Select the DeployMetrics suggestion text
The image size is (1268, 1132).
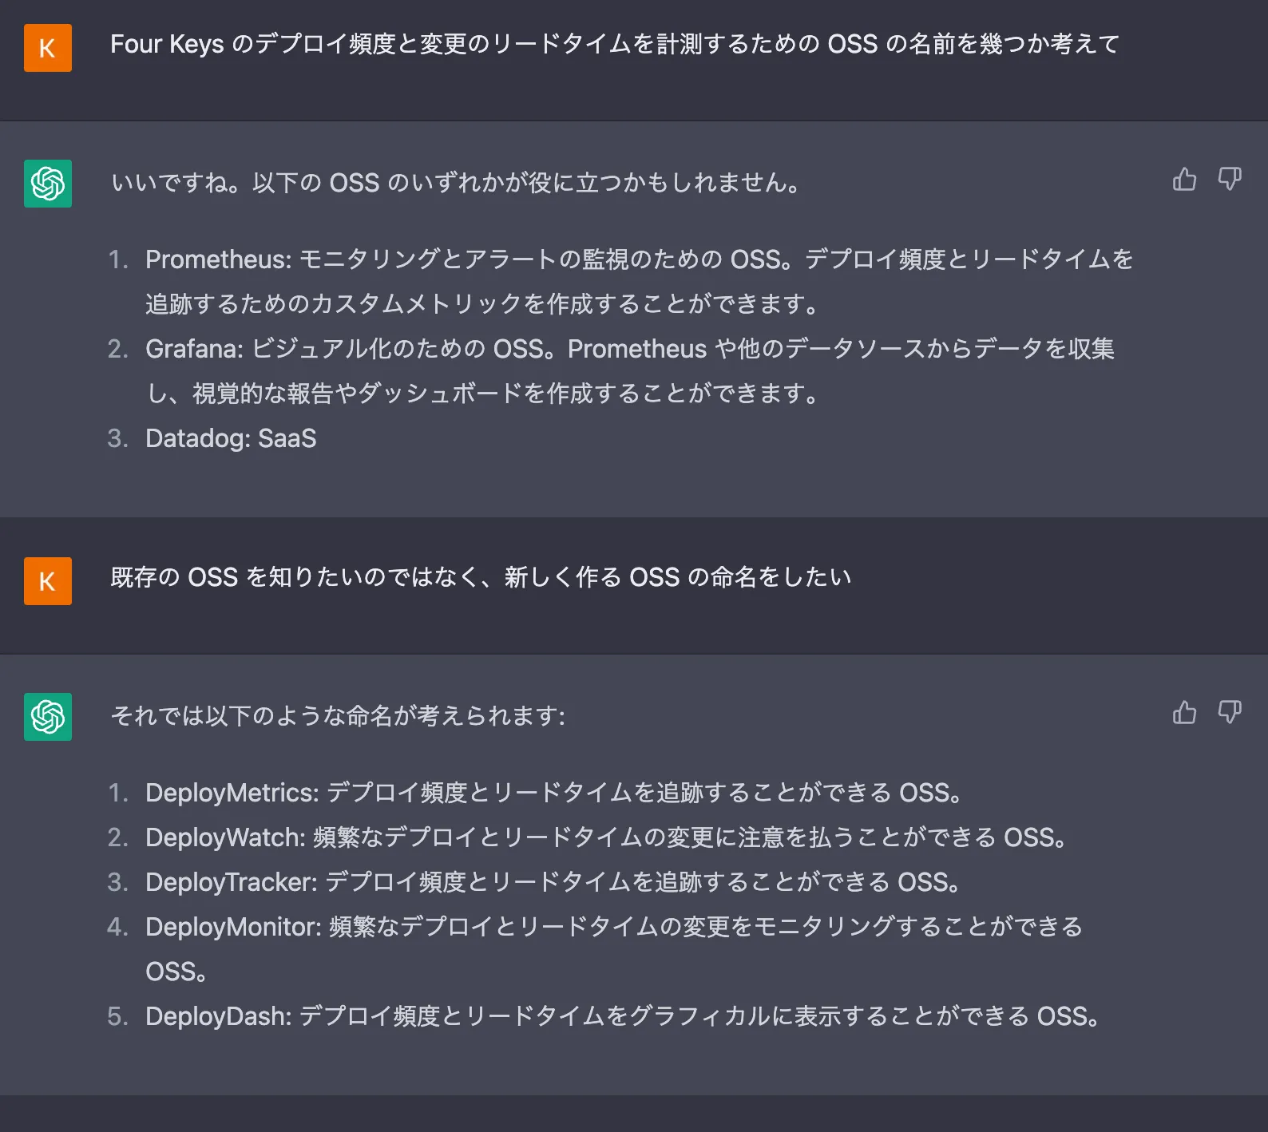click(553, 793)
